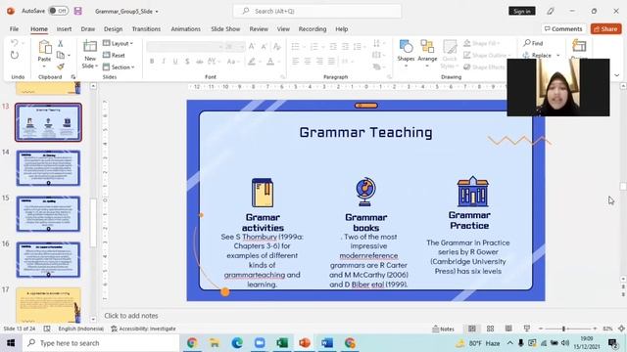The width and height of the screenshot is (627, 352).
Task: Open the Layout dropdown
Action: tap(118, 43)
